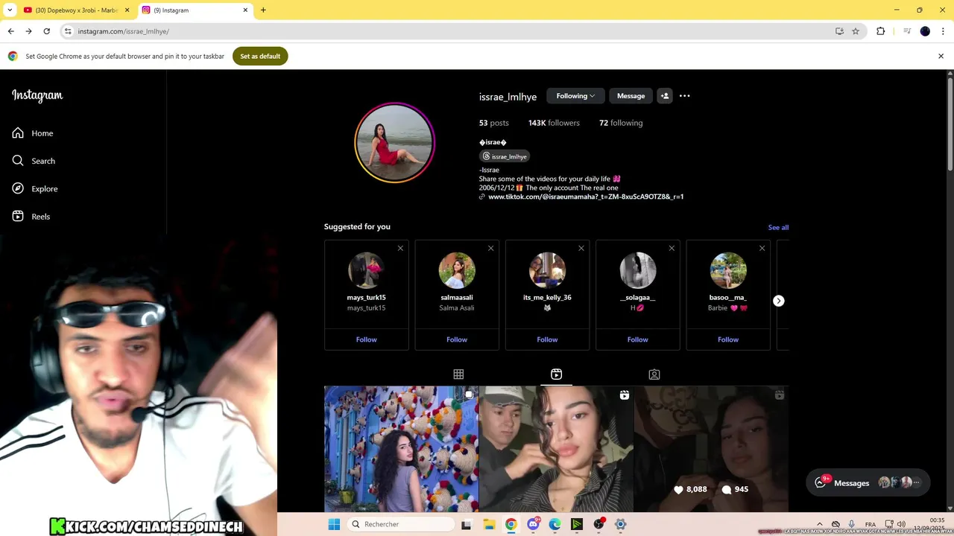The image size is (954, 536).
Task: Click the Instagram logo
Action: (x=37, y=95)
